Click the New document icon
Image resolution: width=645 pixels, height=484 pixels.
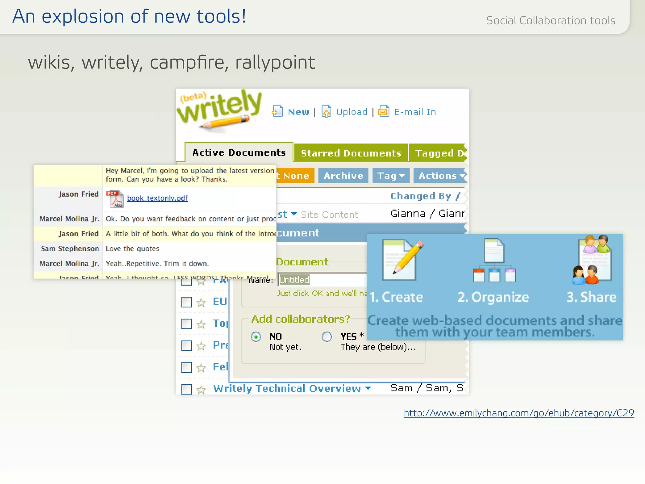(277, 111)
